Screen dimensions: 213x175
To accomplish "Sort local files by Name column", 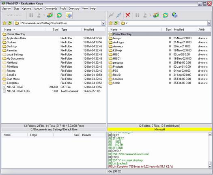I will point(24,30).
